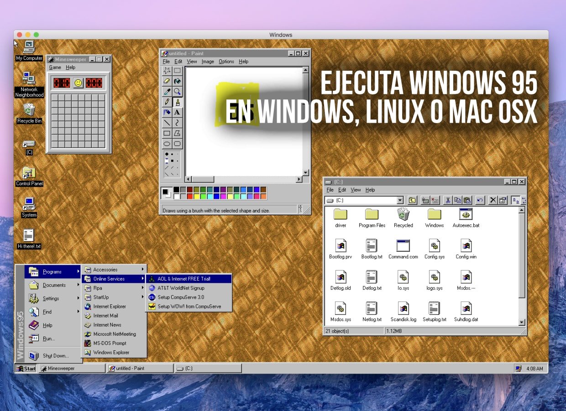Image resolution: width=566 pixels, height=411 pixels.
Task: Click the Up One Level button in C: window
Action: pos(412,200)
